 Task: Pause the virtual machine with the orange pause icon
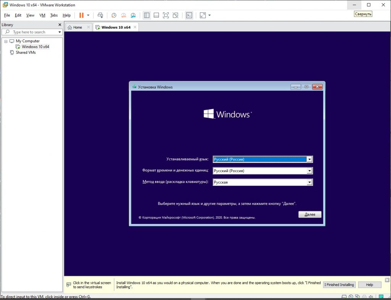(x=81, y=15)
